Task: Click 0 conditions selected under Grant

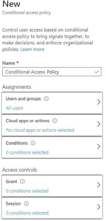Action: pos(27,191)
